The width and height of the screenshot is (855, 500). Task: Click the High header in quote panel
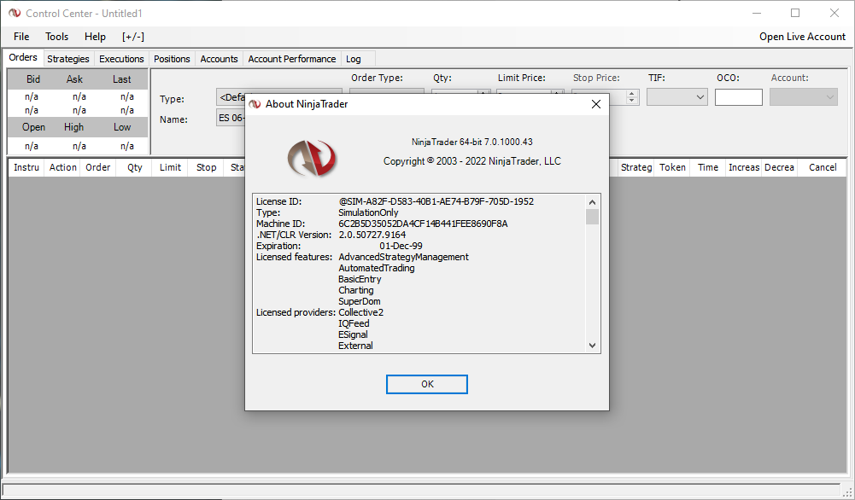[x=73, y=127]
